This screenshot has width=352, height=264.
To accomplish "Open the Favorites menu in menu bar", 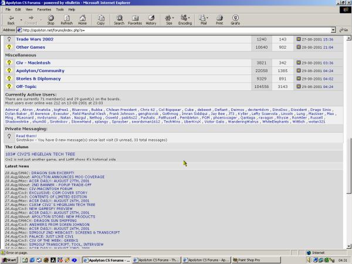I will point(44,9).
